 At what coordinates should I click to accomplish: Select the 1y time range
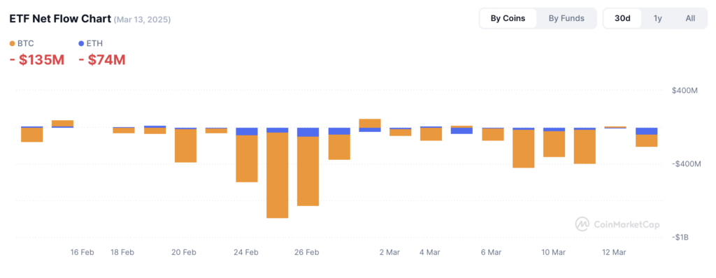click(x=657, y=18)
